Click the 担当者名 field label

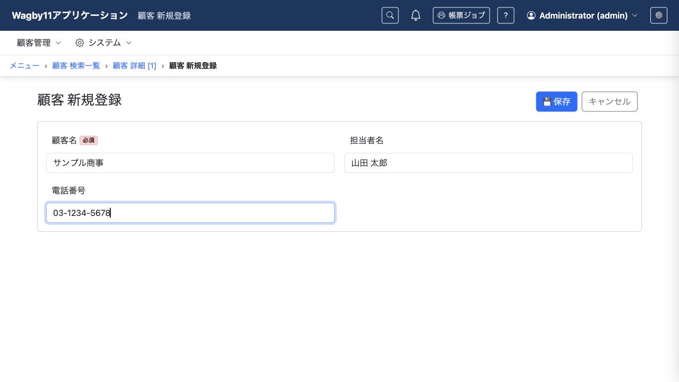tap(367, 141)
